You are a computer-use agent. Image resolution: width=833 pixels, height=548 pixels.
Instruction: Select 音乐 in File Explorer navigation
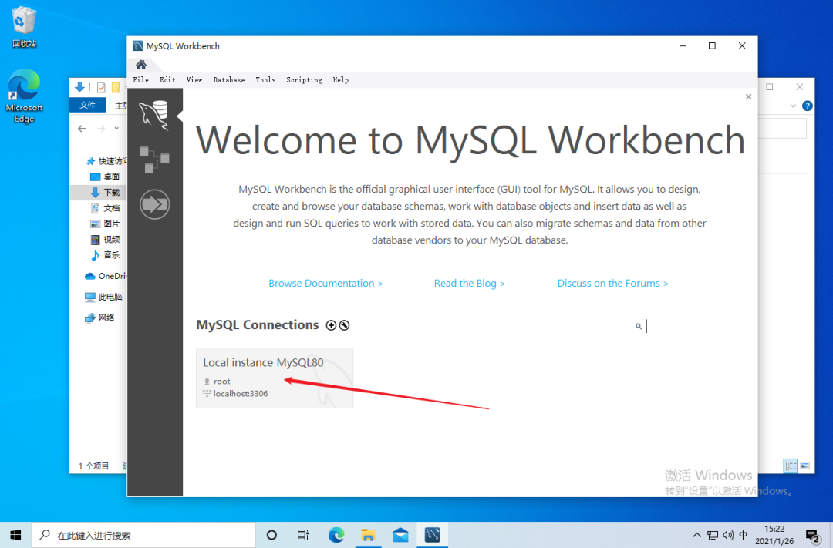click(x=105, y=255)
